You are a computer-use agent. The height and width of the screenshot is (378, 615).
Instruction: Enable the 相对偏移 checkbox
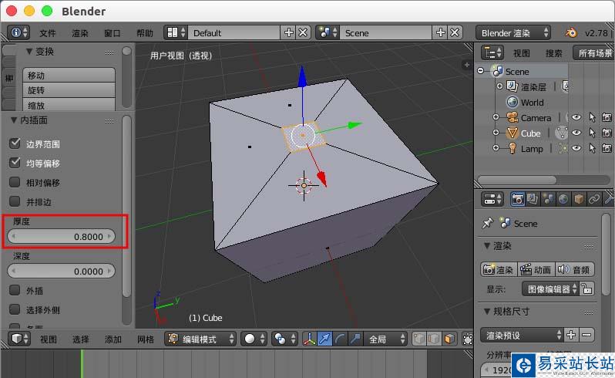tap(15, 183)
